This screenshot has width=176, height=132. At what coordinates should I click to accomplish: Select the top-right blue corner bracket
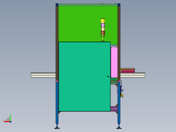(x=119, y=5)
